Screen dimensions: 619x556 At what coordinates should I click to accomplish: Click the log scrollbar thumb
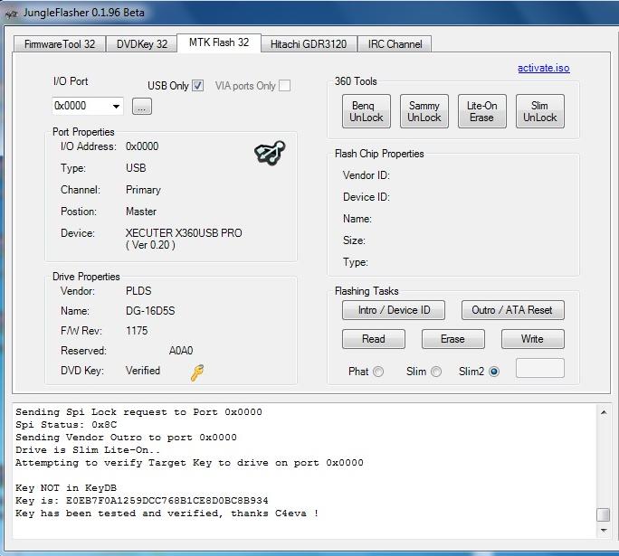click(x=604, y=514)
